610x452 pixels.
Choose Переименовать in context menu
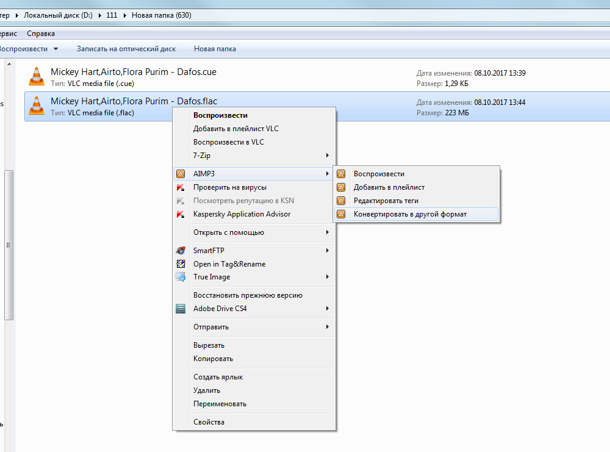click(254, 404)
